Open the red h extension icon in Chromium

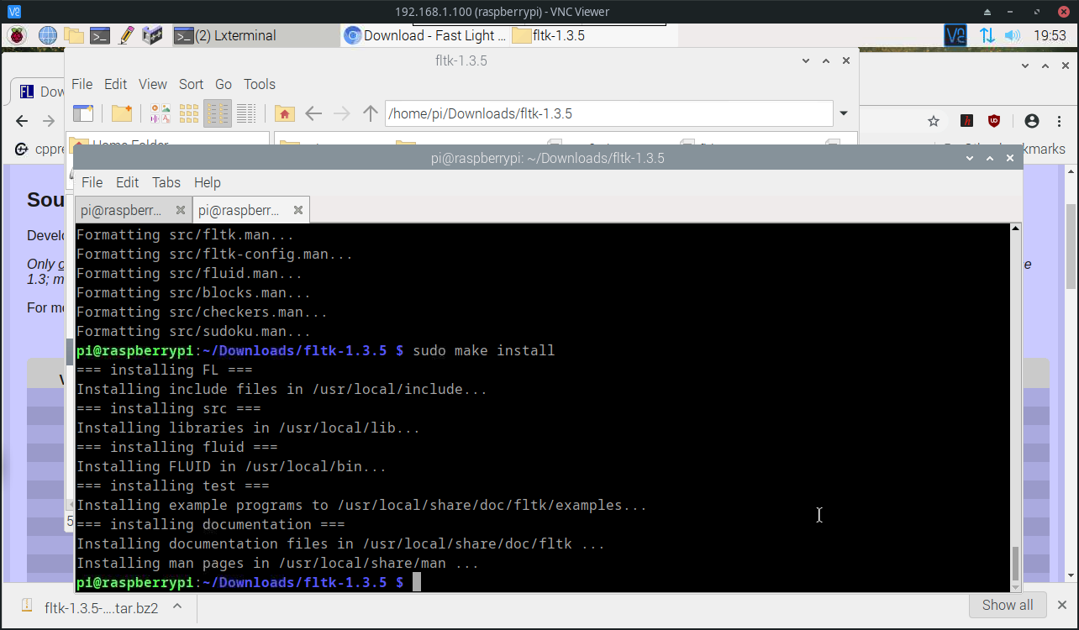pos(967,121)
